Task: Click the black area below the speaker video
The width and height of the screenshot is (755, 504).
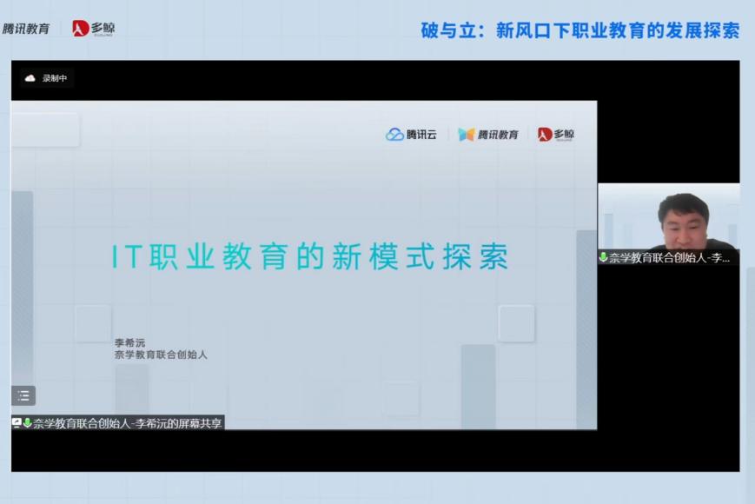Action: point(668,365)
